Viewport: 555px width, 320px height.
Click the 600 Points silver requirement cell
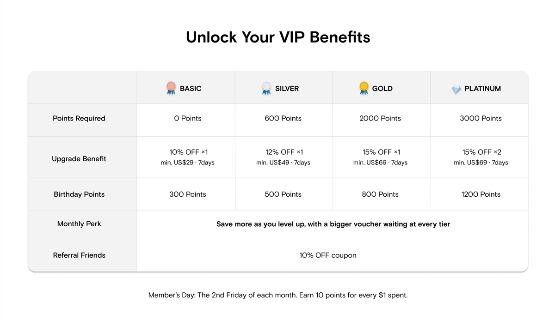[283, 118]
